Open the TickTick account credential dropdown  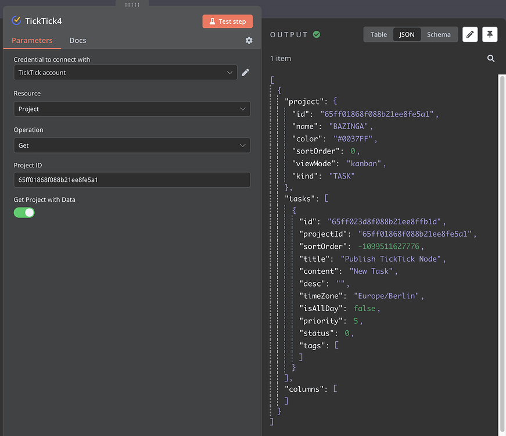(x=125, y=72)
